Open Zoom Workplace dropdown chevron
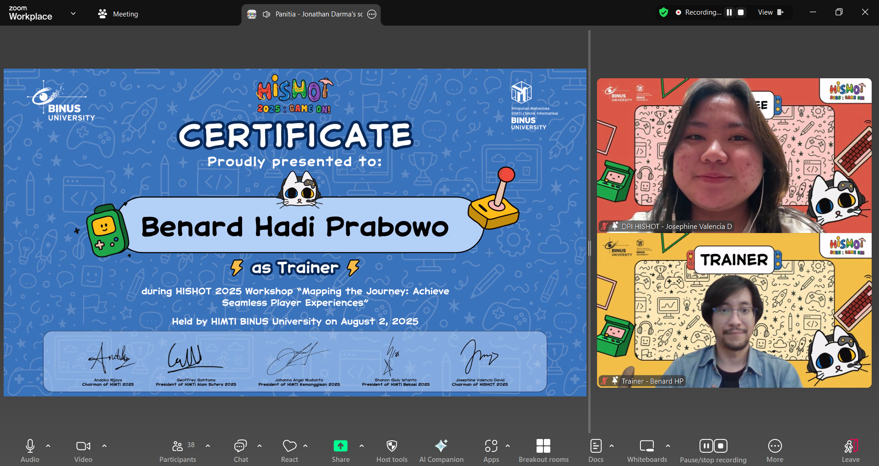The height and width of the screenshot is (466, 879). click(x=73, y=13)
